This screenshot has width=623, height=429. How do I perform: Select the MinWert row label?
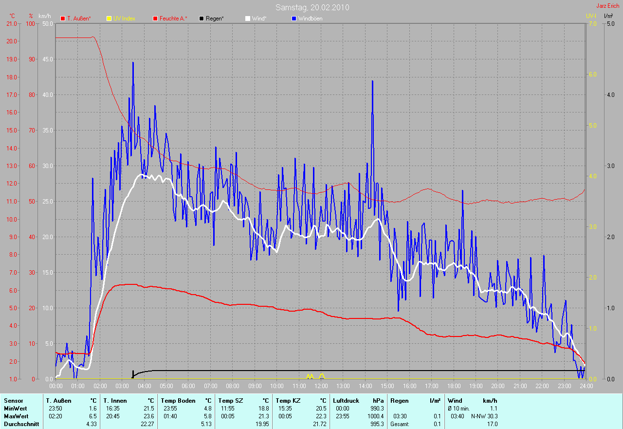tap(15, 408)
